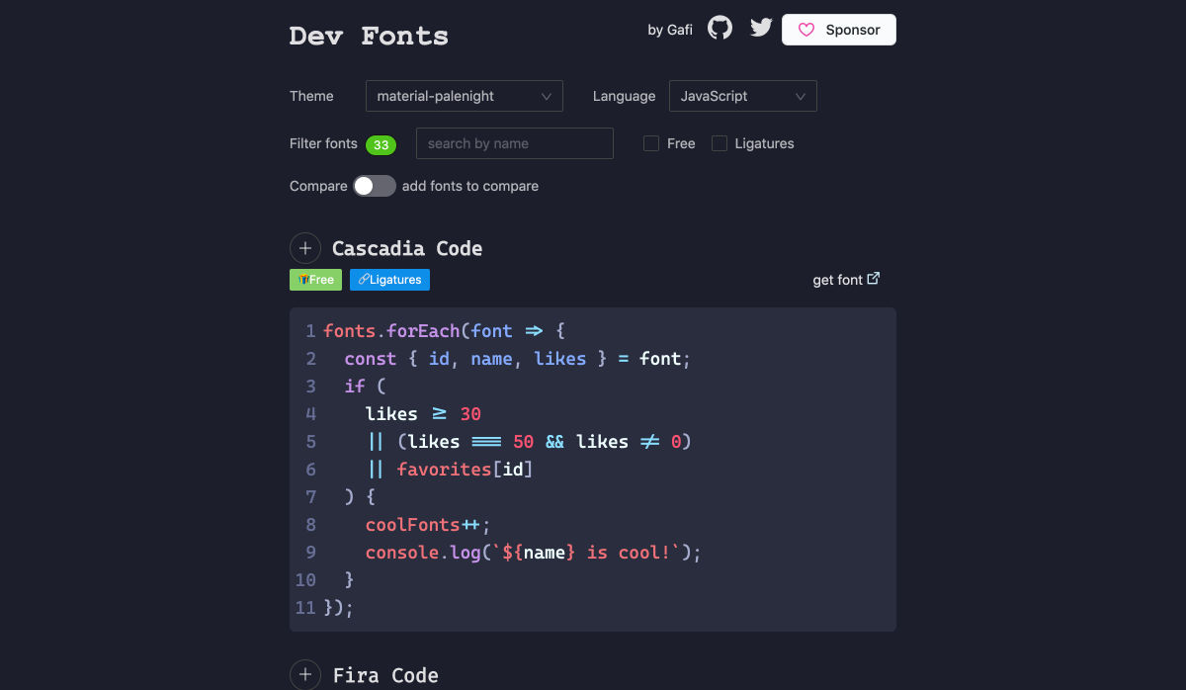1186x690 pixels.
Task: Click the external link icon beside get font
Action: (x=874, y=279)
